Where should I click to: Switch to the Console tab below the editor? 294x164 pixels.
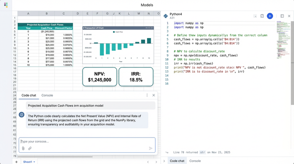tap(195, 161)
